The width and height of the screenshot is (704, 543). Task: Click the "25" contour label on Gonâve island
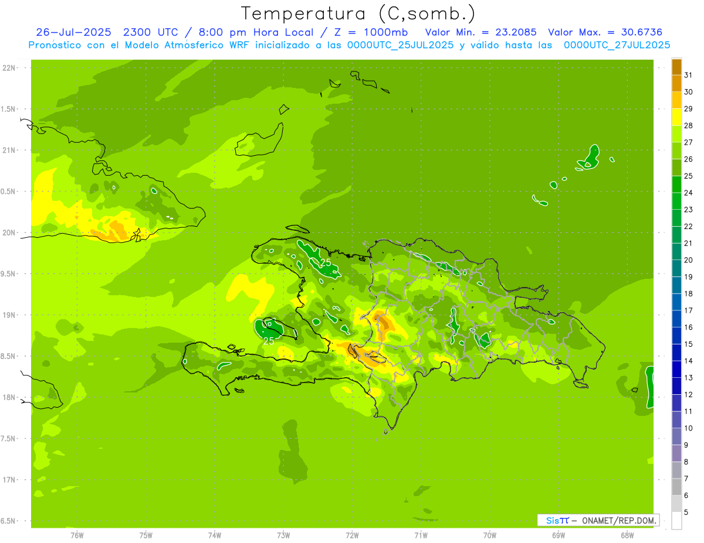[x=269, y=340]
